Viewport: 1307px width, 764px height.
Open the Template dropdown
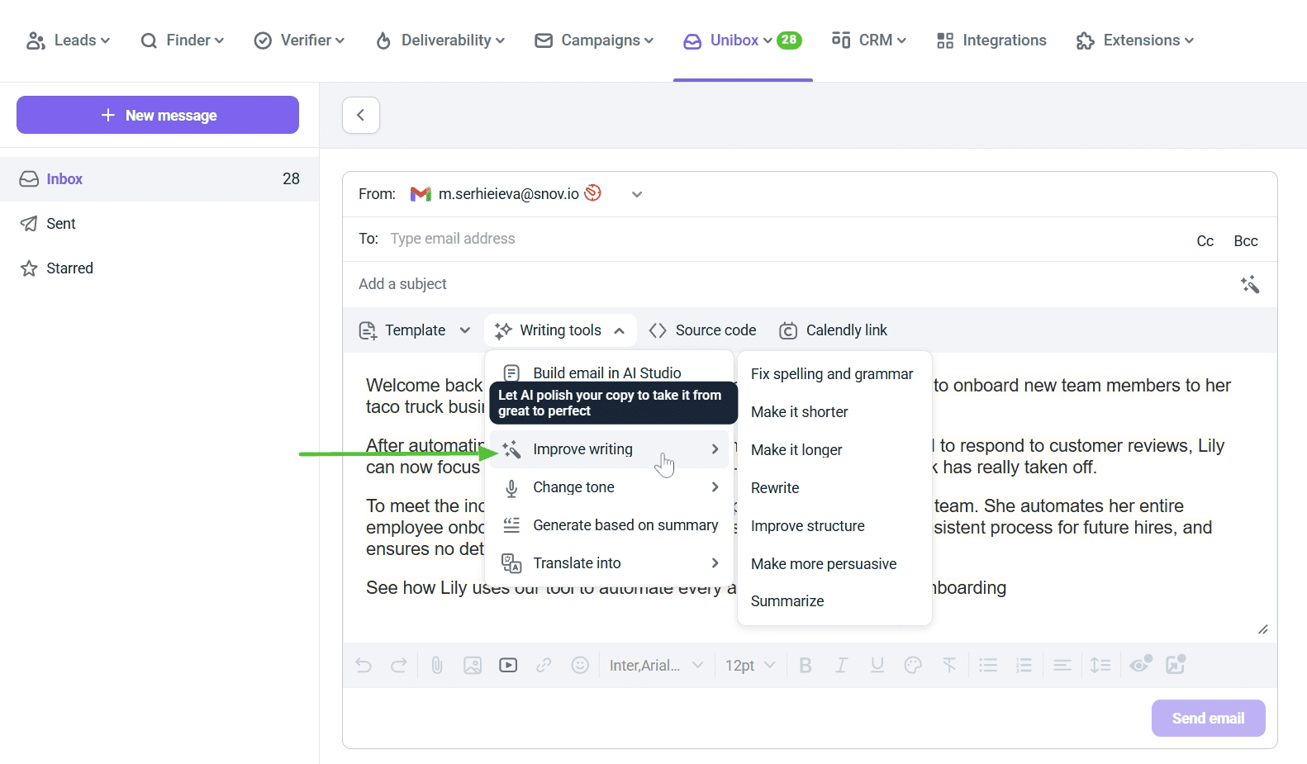coord(415,330)
